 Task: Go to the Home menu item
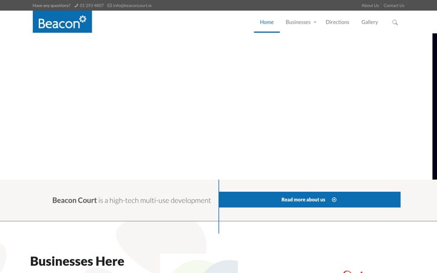266,22
